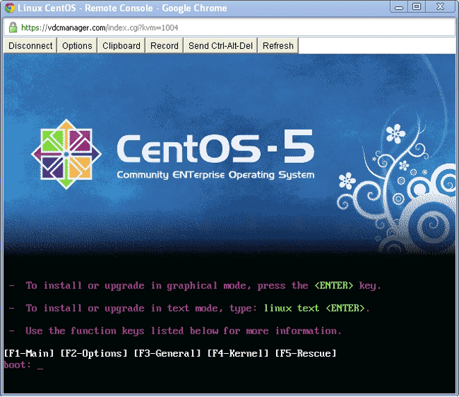Click the green 'linux text' command
This screenshot has height=397, width=459.
[x=291, y=308]
